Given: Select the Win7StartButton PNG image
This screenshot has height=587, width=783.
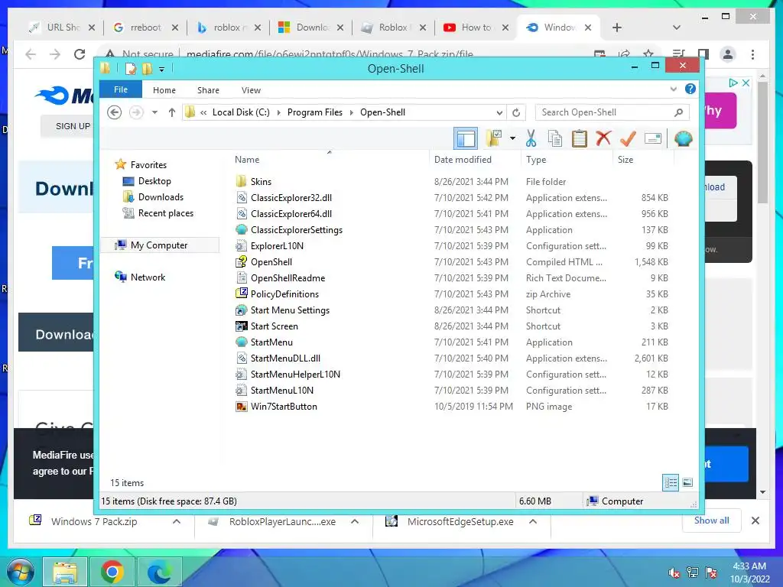Looking at the screenshot, I should [284, 407].
